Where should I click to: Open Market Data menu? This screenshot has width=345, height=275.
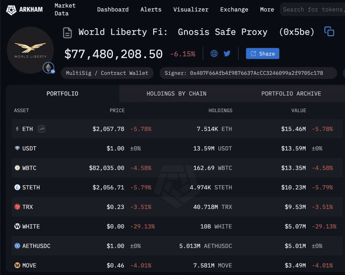pyautogui.click(x=65, y=9)
